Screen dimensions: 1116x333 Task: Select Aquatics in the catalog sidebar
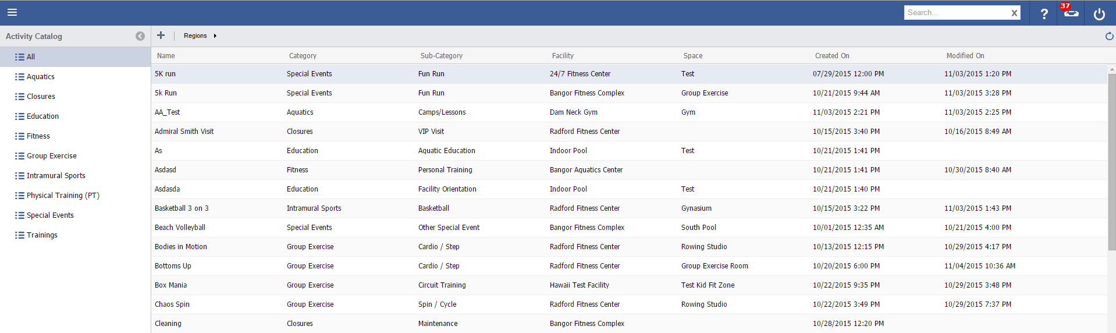click(41, 77)
